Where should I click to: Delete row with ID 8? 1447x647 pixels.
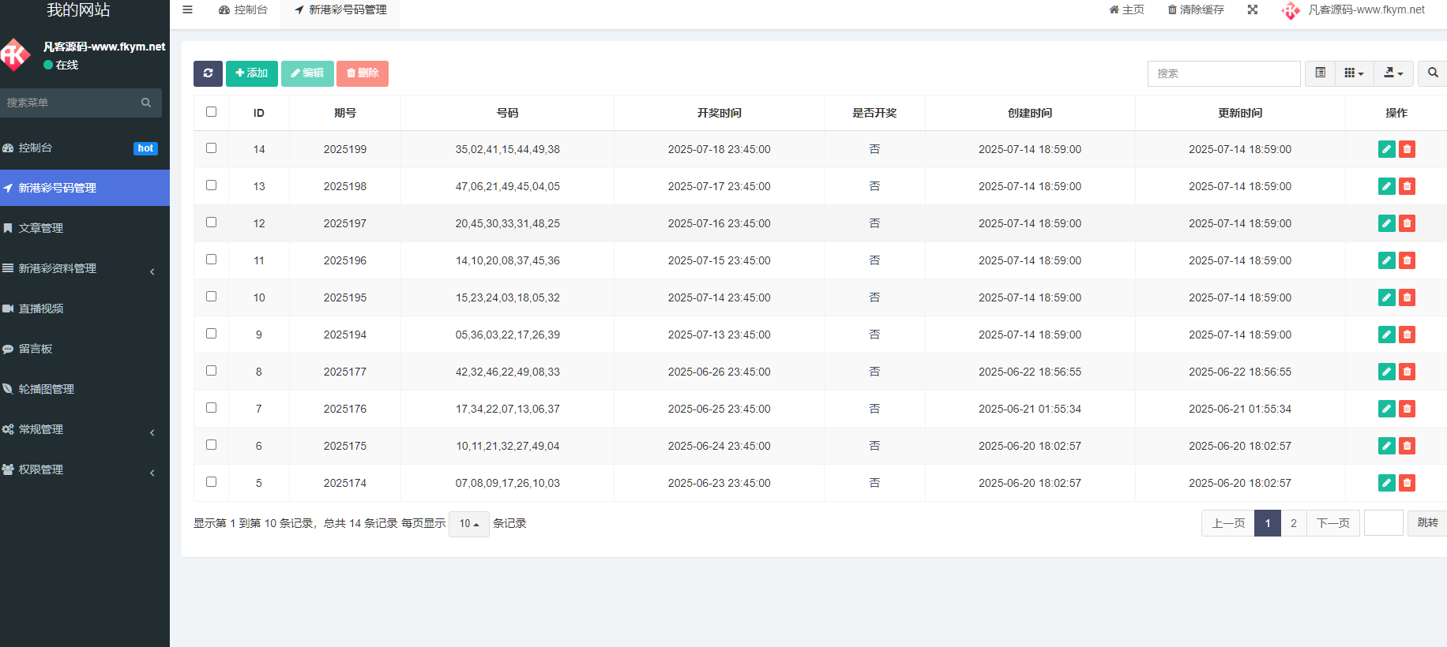pyautogui.click(x=1407, y=372)
